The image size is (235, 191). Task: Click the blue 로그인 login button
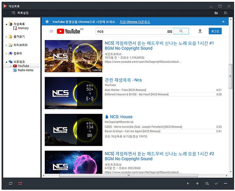(x=215, y=31)
